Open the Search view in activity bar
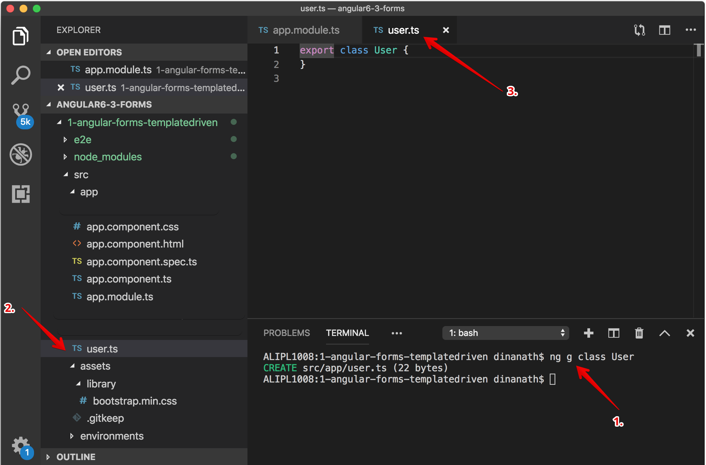The width and height of the screenshot is (706, 465). [20, 75]
